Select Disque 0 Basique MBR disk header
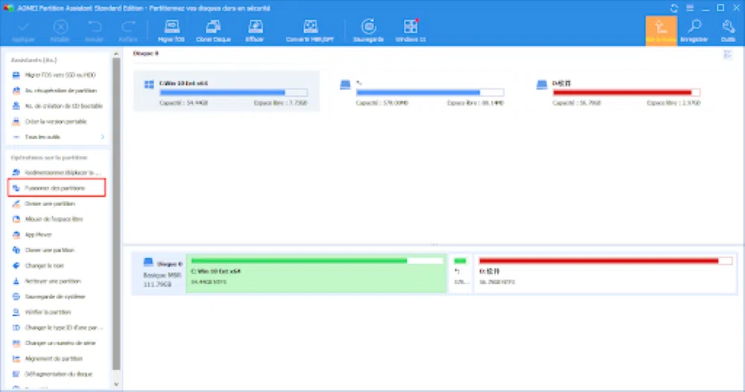 pos(159,274)
